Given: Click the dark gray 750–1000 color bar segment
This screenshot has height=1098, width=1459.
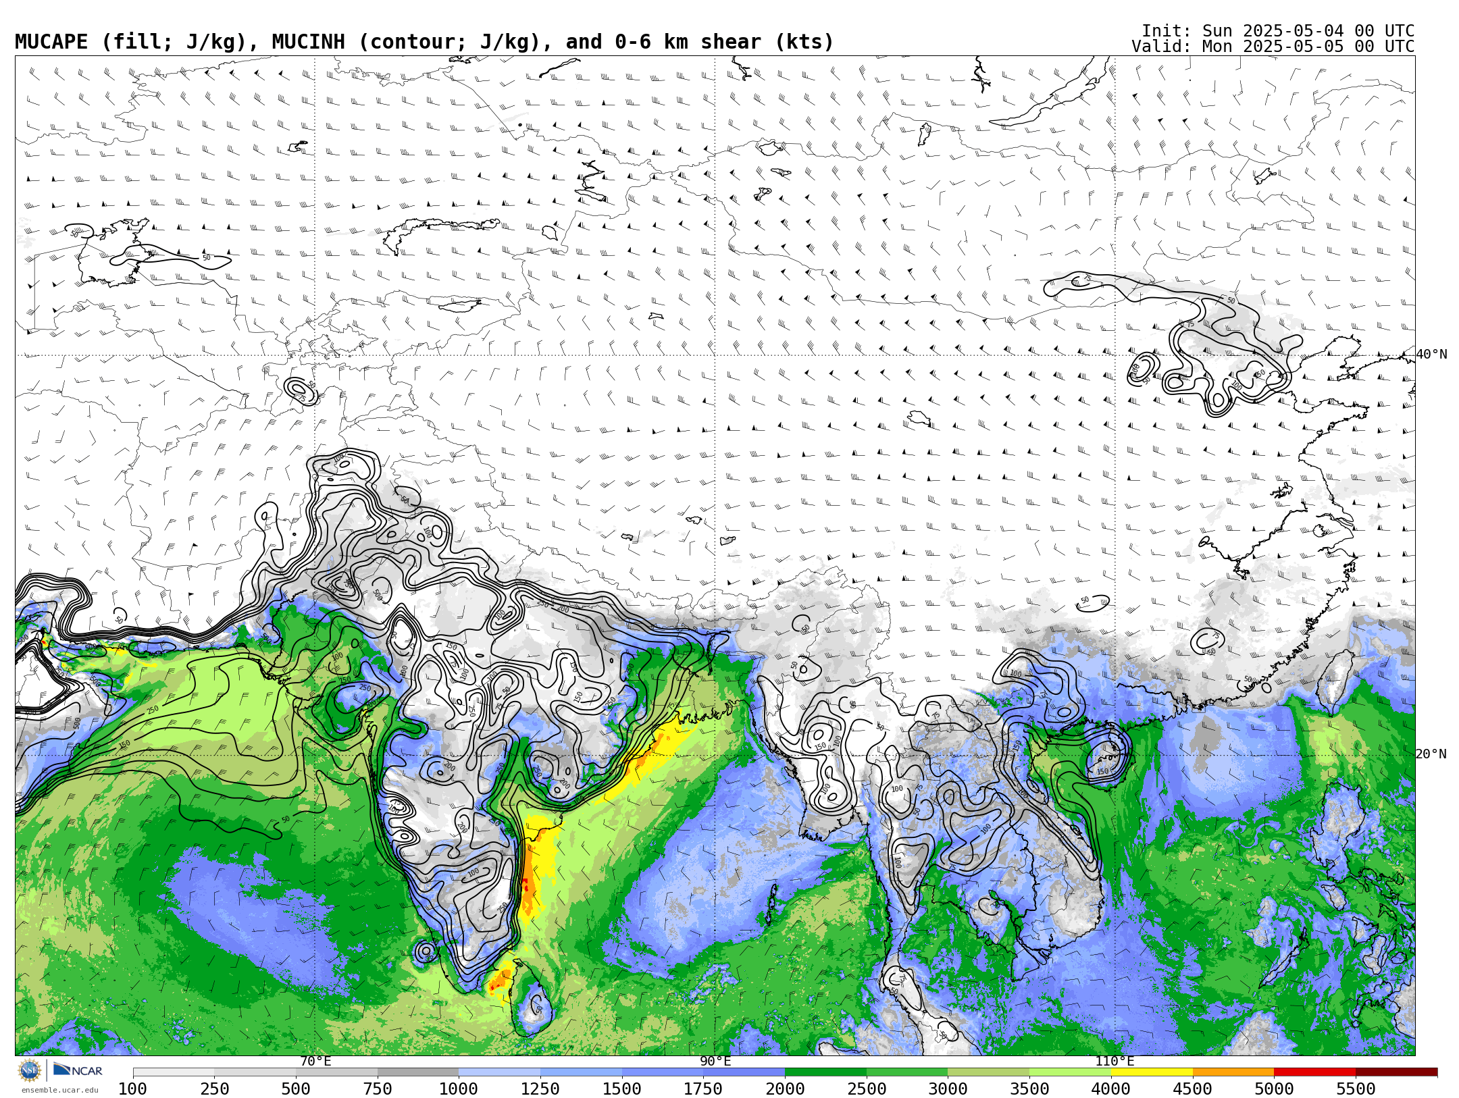Looking at the screenshot, I should 418,1072.
